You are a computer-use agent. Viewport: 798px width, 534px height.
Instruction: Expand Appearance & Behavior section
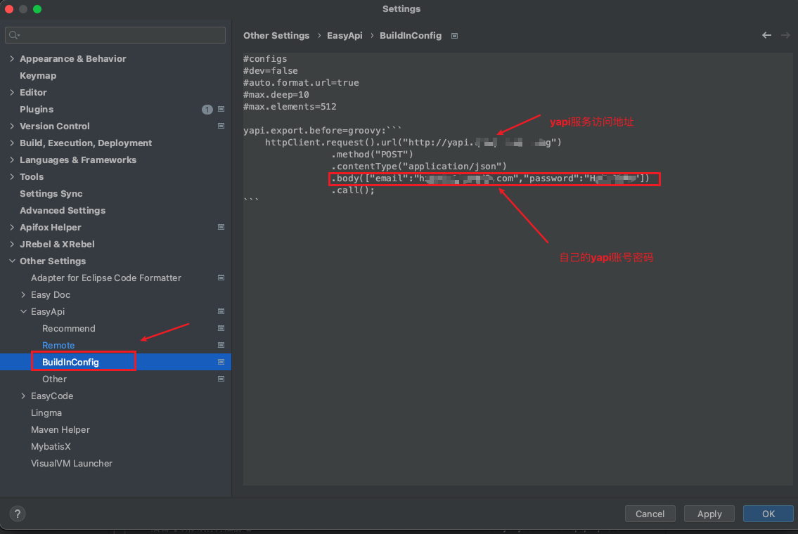pyautogui.click(x=12, y=58)
